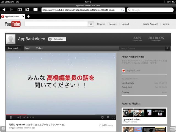Click the 20,110,475 video views count
176x132 pixels.
point(156,39)
